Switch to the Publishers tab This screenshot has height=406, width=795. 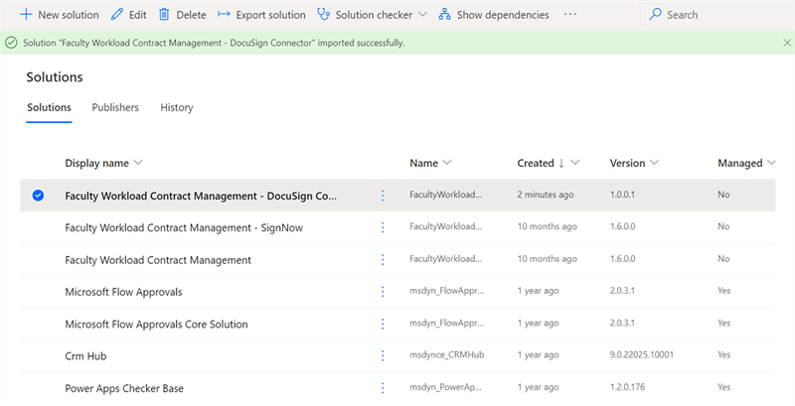click(115, 107)
